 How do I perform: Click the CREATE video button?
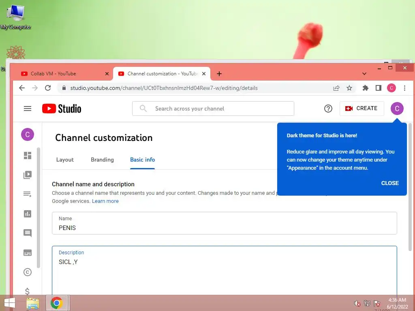362,109
